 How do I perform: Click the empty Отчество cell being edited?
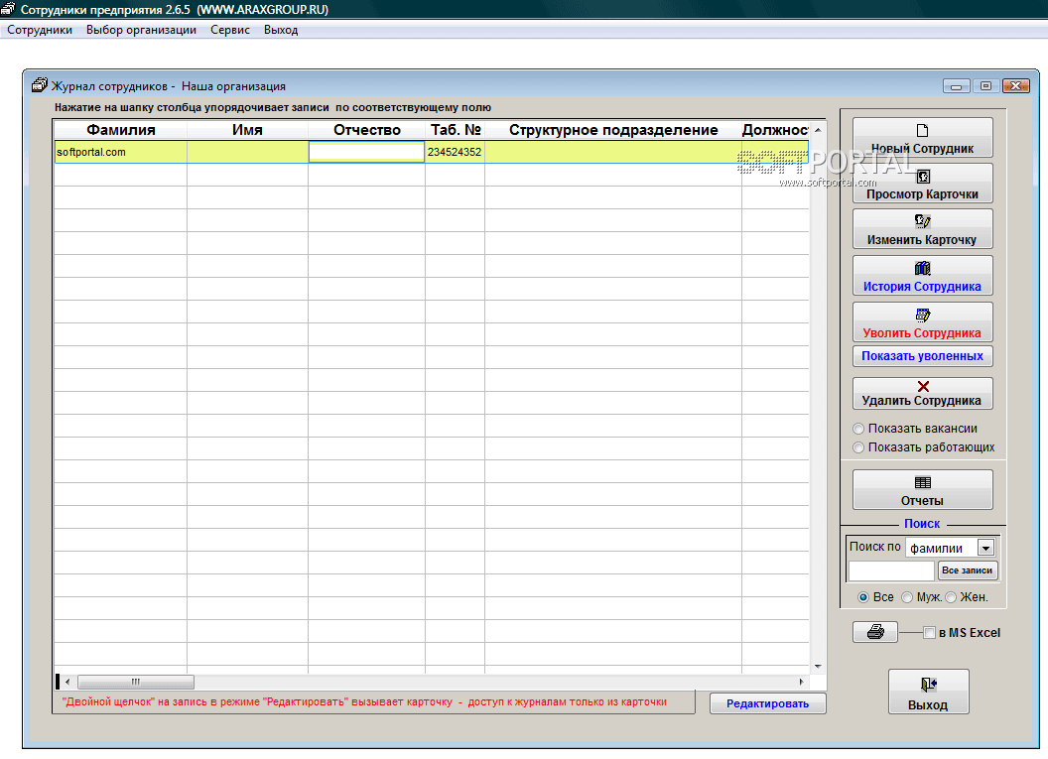click(366, 153)
